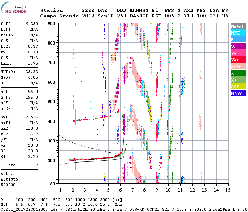Click the Vo- pink legend swatch
248x212 pixels.
(238, 53)
